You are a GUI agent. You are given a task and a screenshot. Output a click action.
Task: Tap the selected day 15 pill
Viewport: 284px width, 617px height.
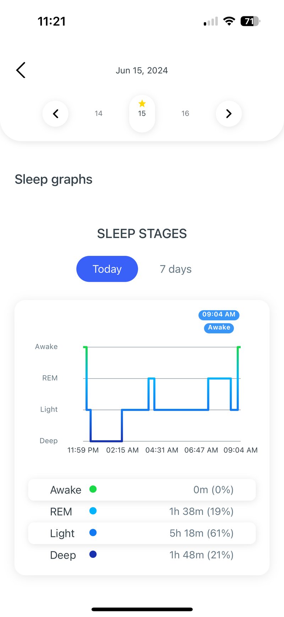[x=142, y=114]
